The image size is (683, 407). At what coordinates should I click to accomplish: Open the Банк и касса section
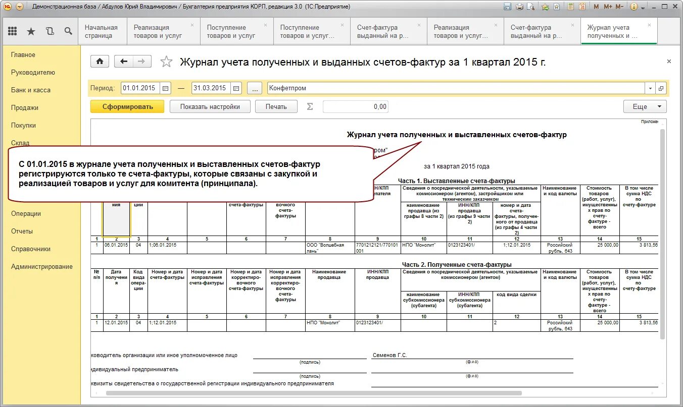tap(31, 90)
